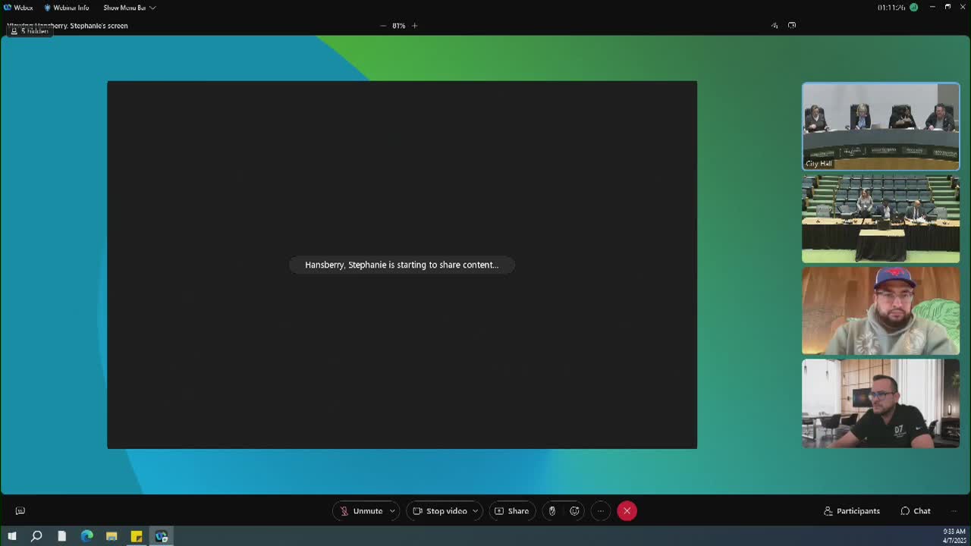Open the more options ellipsis button
Image resolution: width=971 pixels, height=546 pixels.
coord(600,511)
